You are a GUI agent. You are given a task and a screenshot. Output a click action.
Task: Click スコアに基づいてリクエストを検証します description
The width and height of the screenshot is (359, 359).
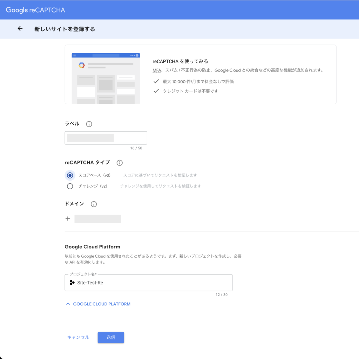pyautogui.click(x=160, y=175)
